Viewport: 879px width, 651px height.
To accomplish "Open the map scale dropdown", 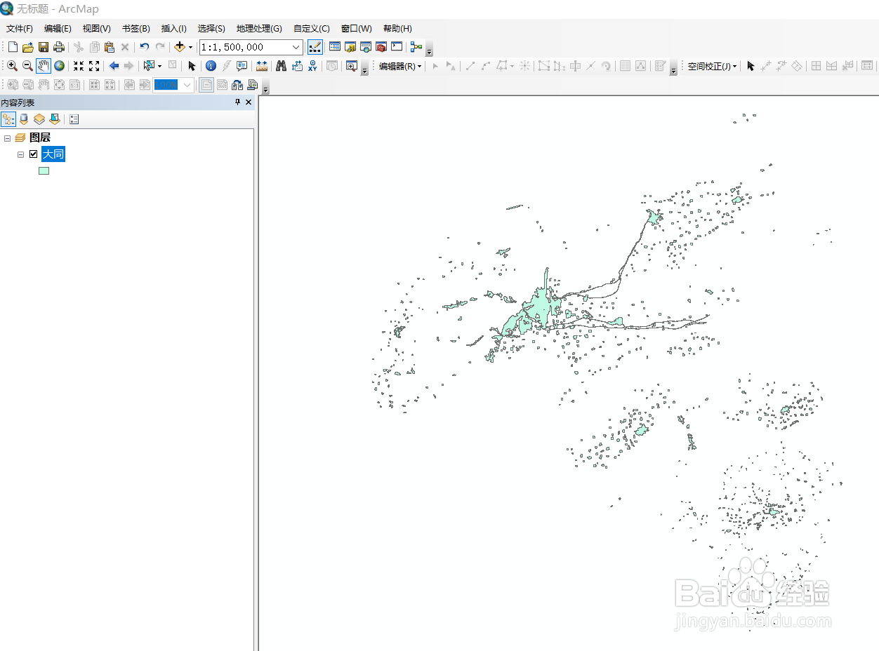I will coord(296,47).
